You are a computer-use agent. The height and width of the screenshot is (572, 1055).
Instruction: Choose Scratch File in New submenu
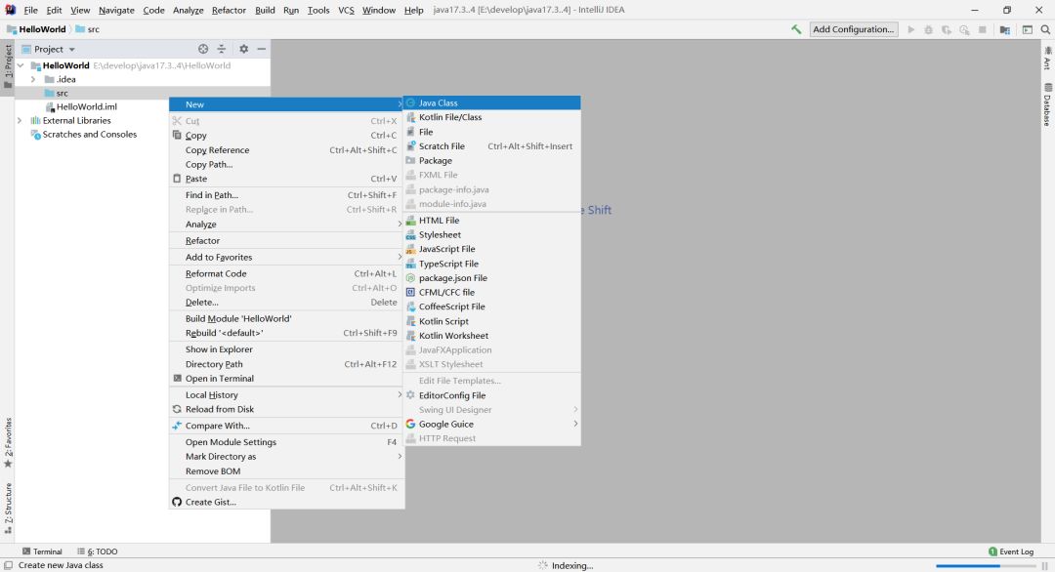pyautogui.click(x=491, y=145)
